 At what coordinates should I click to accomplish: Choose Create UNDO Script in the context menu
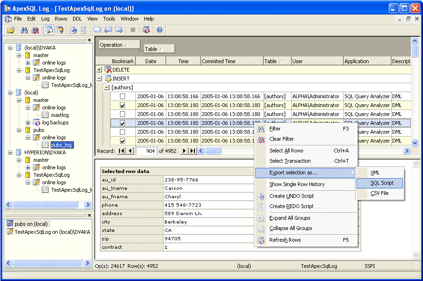[x=306, y=196]
